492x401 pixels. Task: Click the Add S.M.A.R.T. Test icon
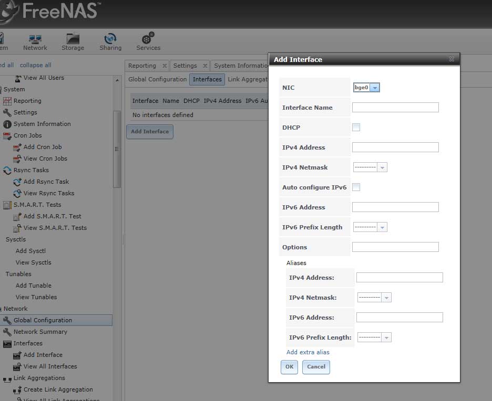(17, 217)
